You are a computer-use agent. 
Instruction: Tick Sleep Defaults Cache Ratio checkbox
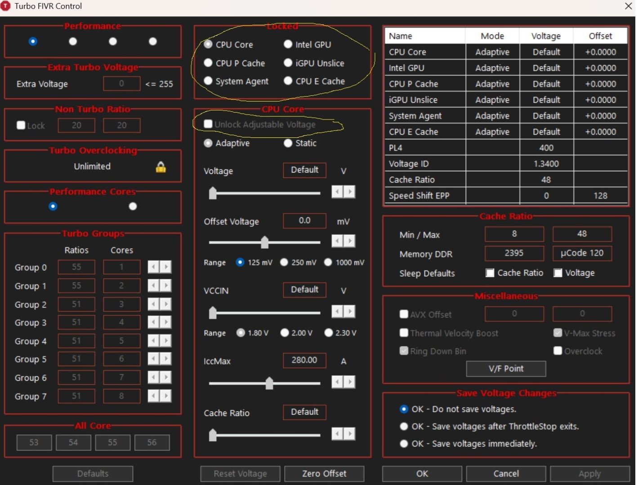490,273
